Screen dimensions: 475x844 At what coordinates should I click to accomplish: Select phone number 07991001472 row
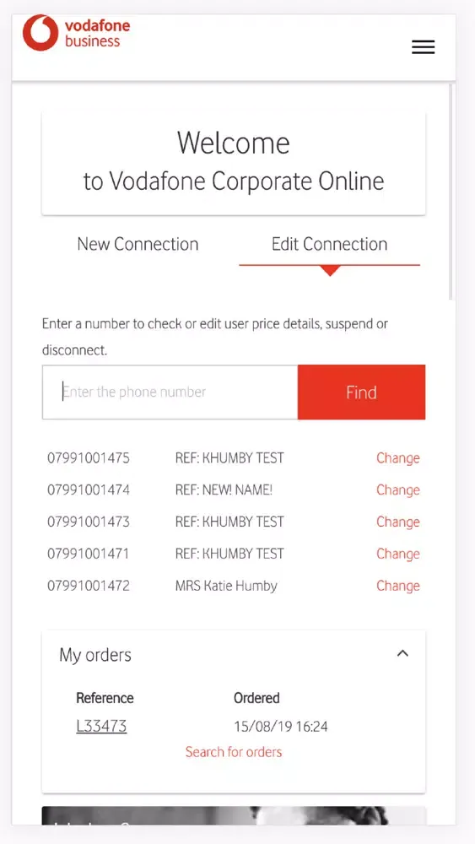click(x=234, y=586)
